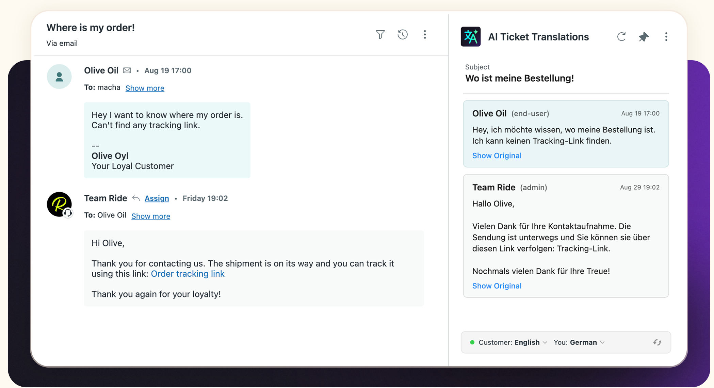
Task: Open the ticket options kebab menu
Action: [425, 34]
